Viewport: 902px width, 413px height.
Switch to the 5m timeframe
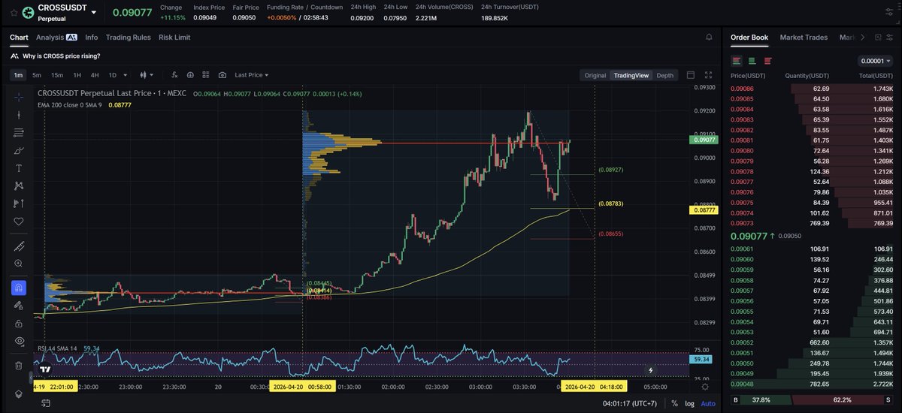point(38,75)
